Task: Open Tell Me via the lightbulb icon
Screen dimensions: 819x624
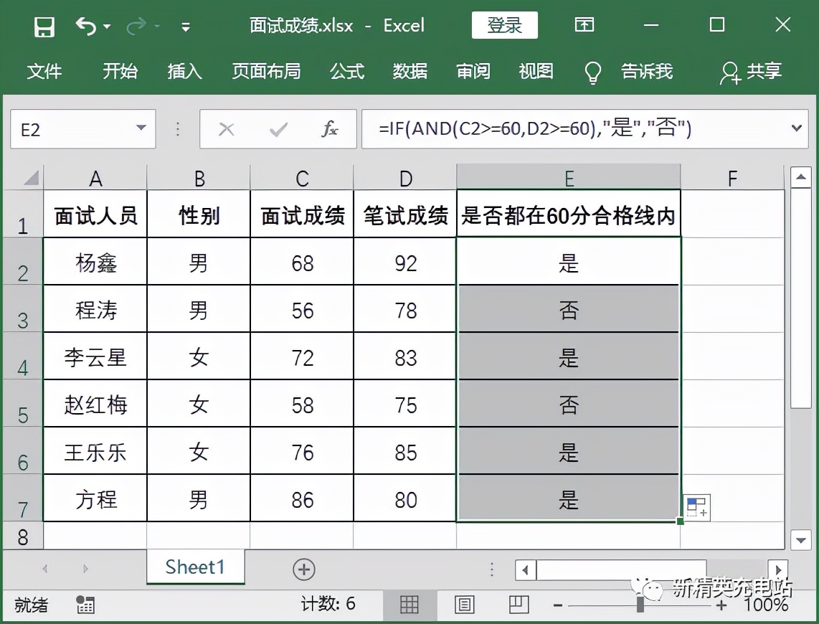Action: (x=592, y=72)
